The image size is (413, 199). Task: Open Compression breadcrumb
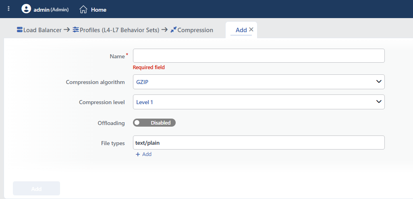coord(195,30)
